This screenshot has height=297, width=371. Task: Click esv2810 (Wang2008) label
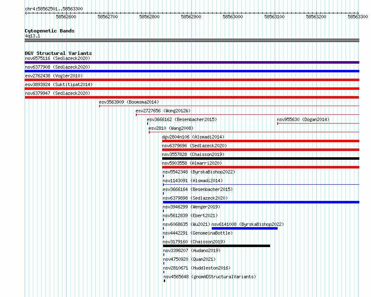point(171,128)
